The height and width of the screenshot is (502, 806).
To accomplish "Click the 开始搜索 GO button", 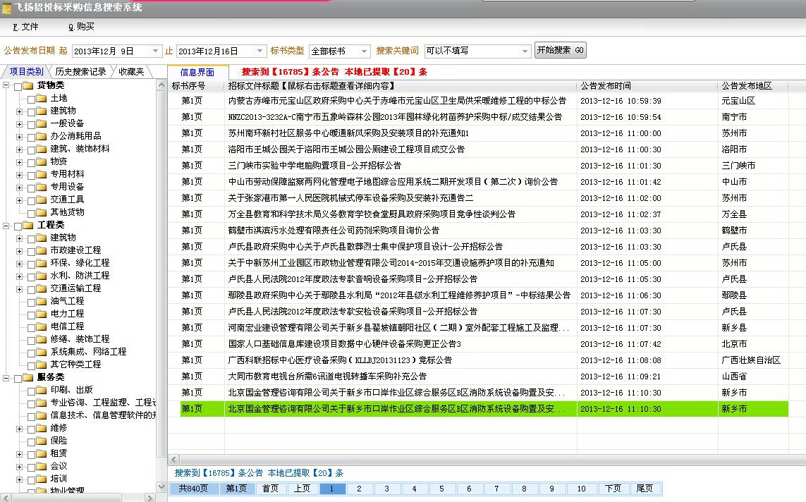I will tap(561, 50).
